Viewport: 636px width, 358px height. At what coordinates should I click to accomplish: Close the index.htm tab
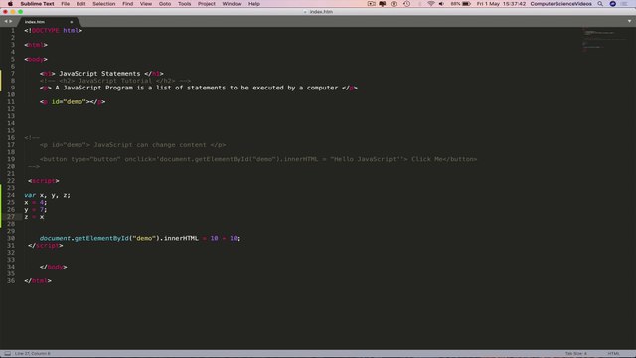click(71, 22)
